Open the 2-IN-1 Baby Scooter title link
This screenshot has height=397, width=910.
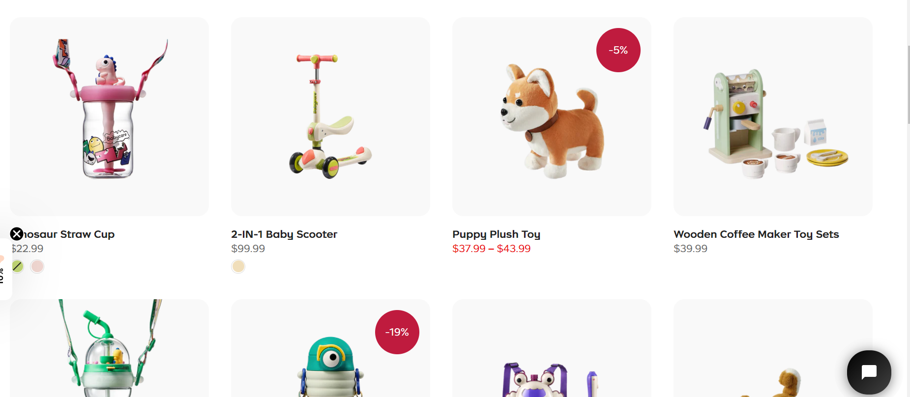tap(284, 234)
